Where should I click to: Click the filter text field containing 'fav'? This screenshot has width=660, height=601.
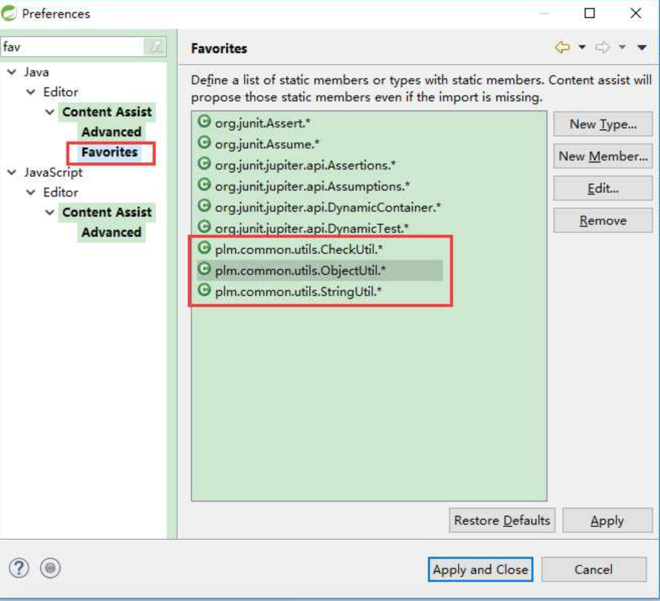tap(73, 47)
